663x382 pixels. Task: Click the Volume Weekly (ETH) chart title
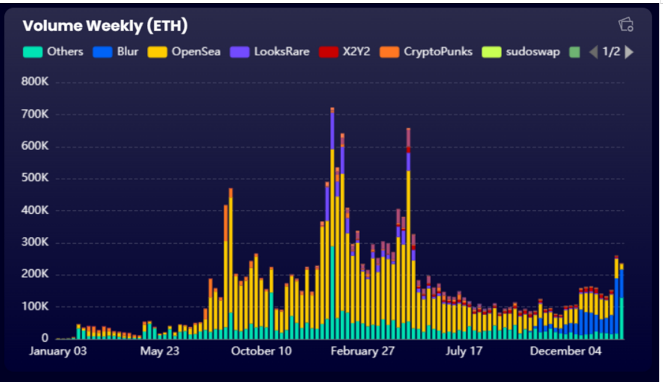pos(105,26)
